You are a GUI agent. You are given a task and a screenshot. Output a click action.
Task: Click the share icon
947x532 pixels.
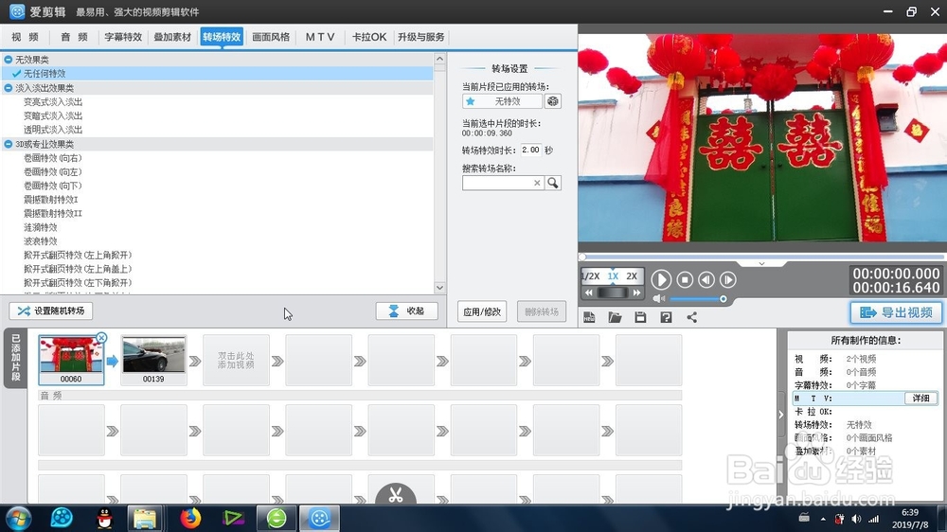(x=692, y=318)
